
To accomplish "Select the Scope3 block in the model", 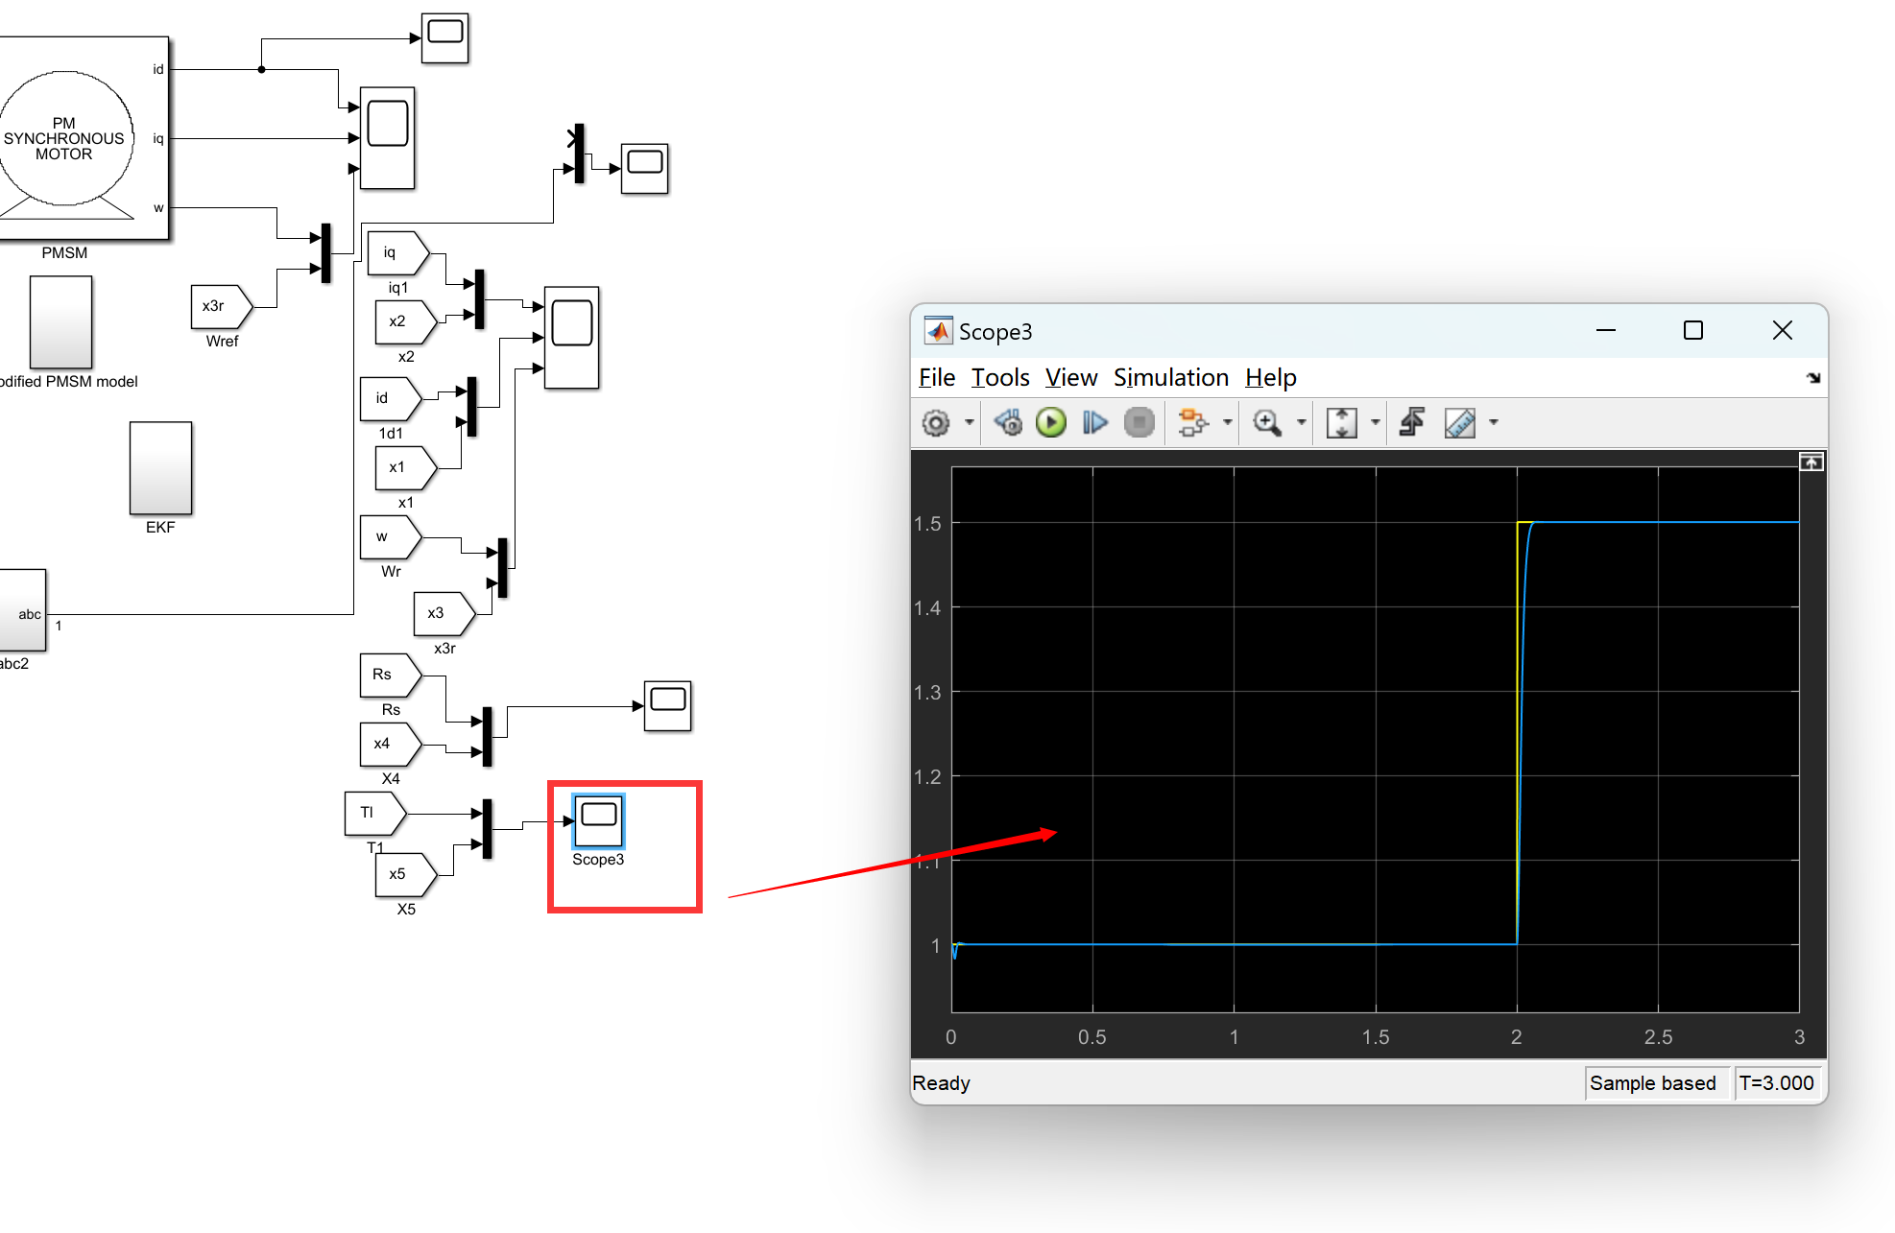I will 598,820.
